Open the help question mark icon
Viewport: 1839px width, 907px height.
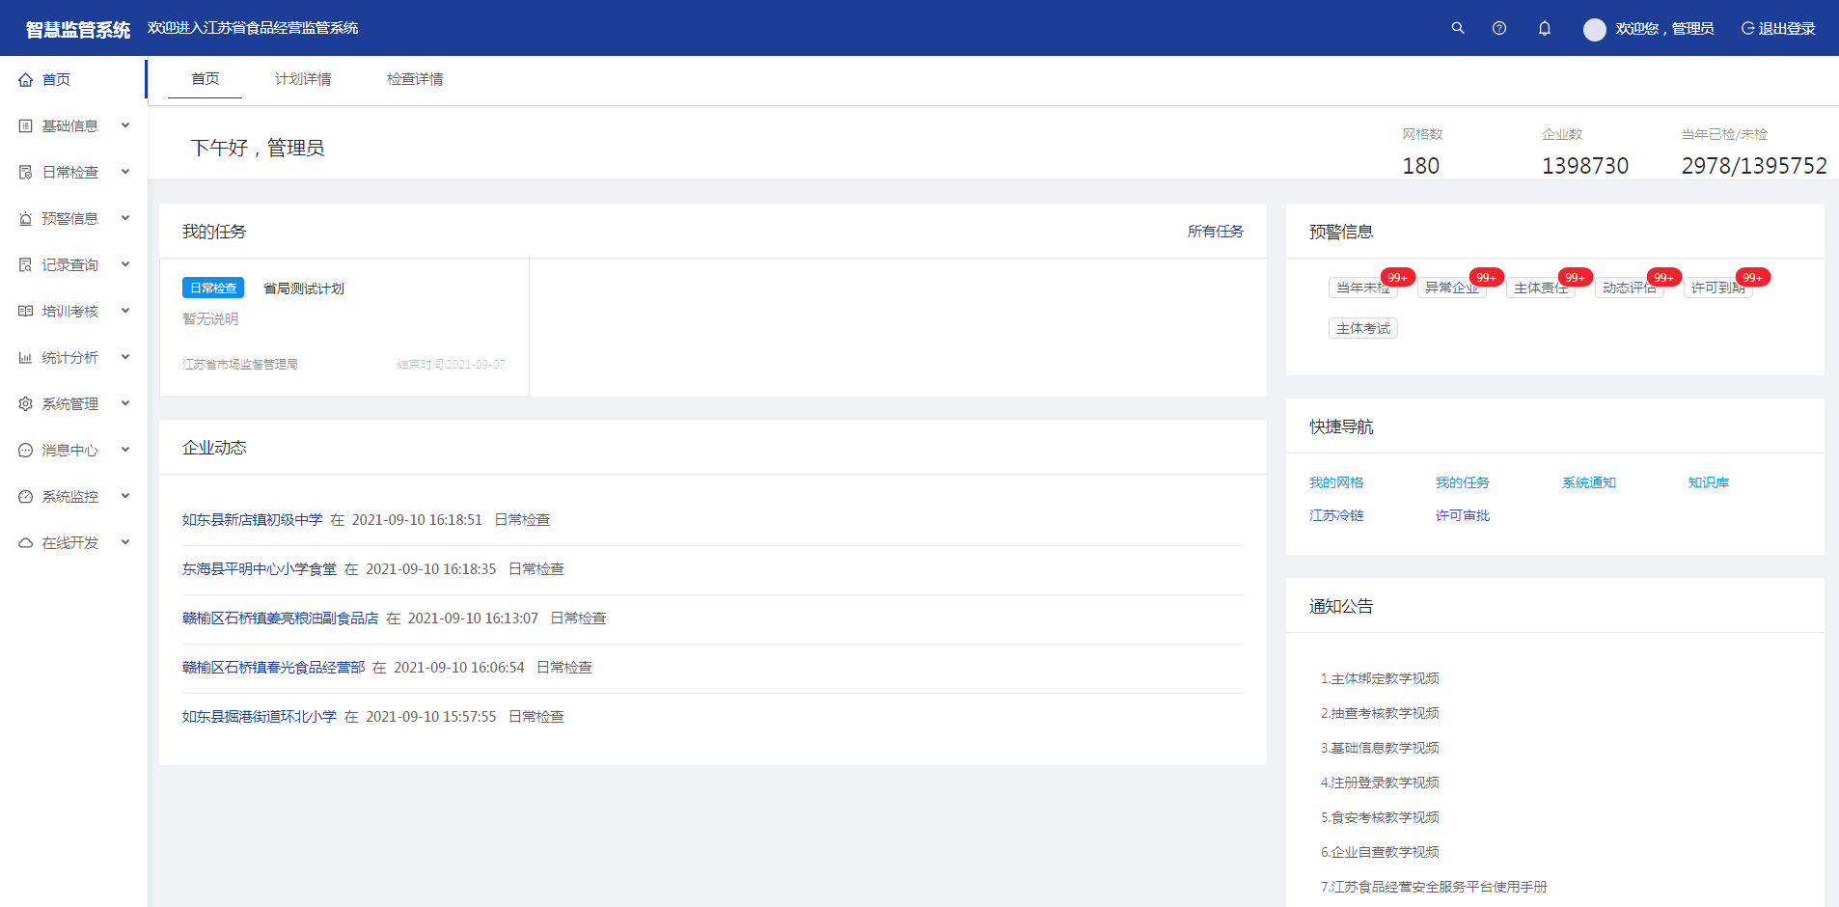1499,28
